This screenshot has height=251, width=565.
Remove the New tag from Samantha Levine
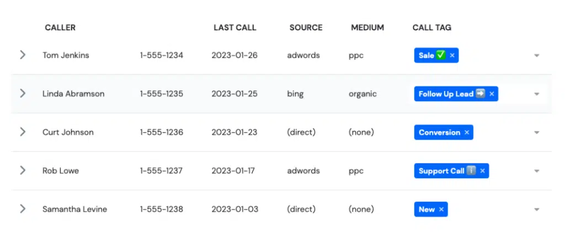pos(441,210)
